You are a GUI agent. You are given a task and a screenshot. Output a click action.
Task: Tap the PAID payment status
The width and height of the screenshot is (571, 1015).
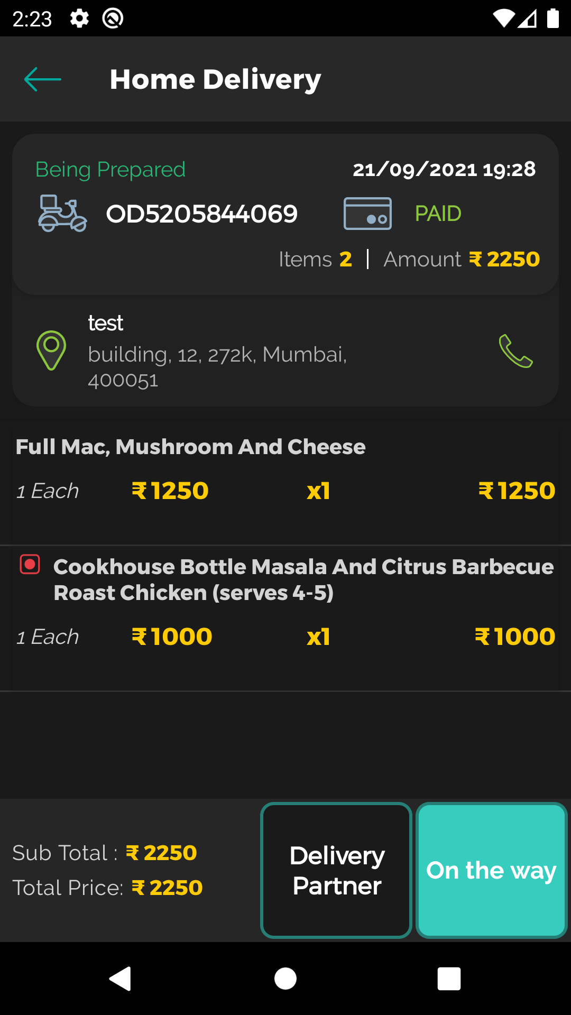[438, 214]
